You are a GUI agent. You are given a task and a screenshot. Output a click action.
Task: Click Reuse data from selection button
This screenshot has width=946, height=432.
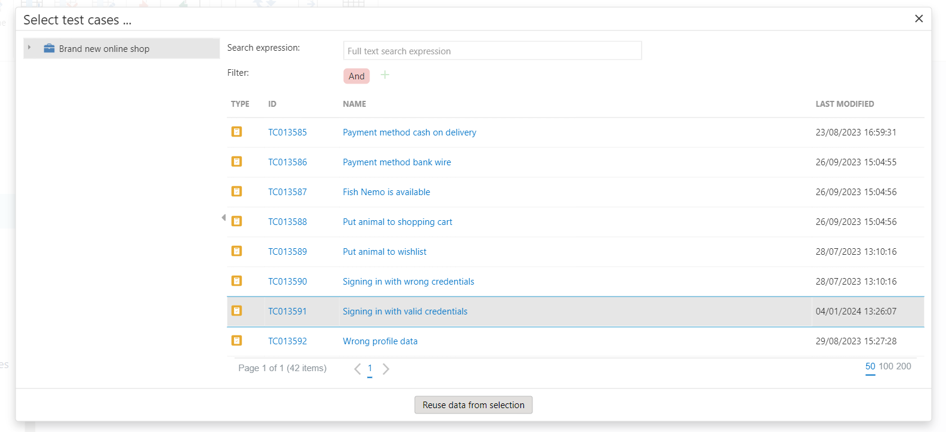point(473,405)
